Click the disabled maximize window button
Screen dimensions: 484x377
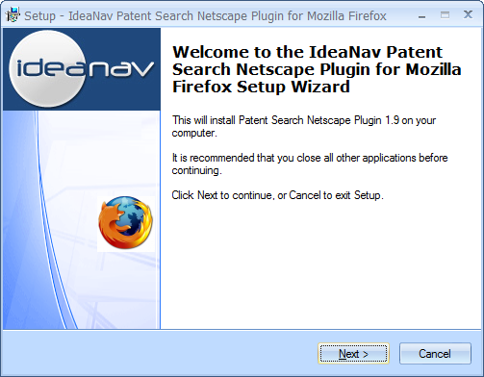tap(445, 15)
